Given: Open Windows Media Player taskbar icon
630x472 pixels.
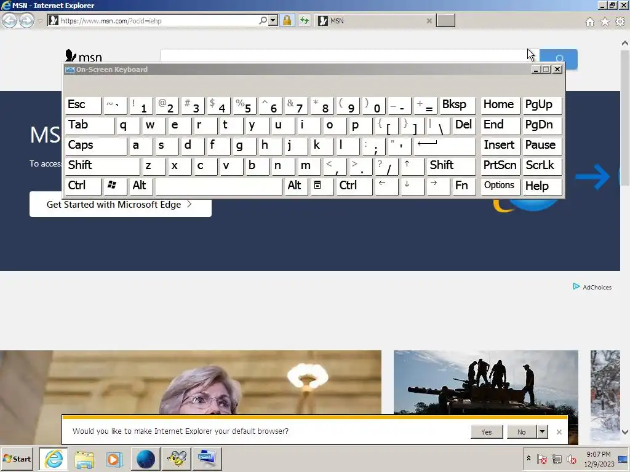Looking at the screenshot, I should pos(114,458).
